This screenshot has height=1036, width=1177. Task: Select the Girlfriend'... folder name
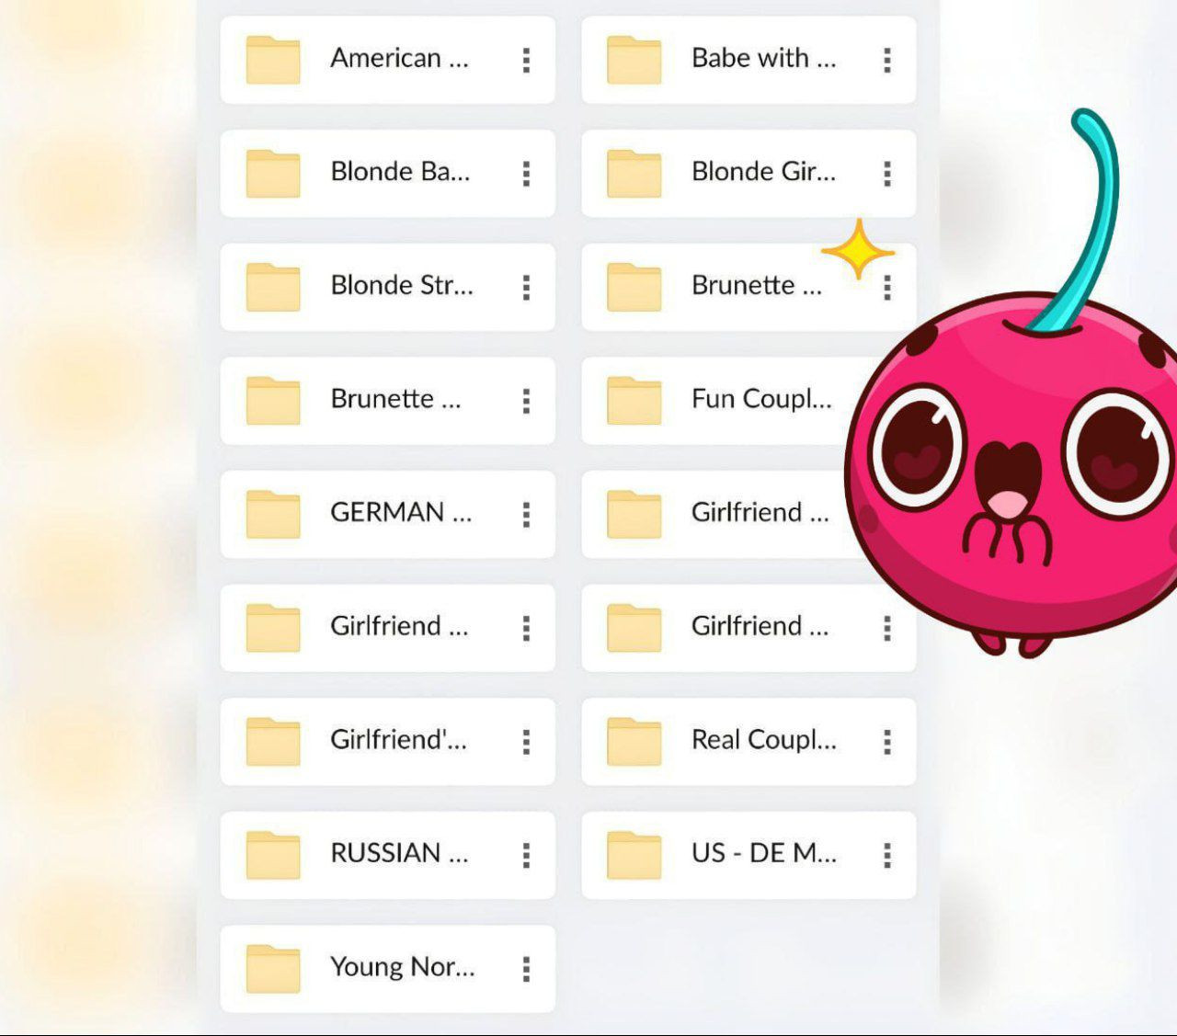[x=398, y=740]
